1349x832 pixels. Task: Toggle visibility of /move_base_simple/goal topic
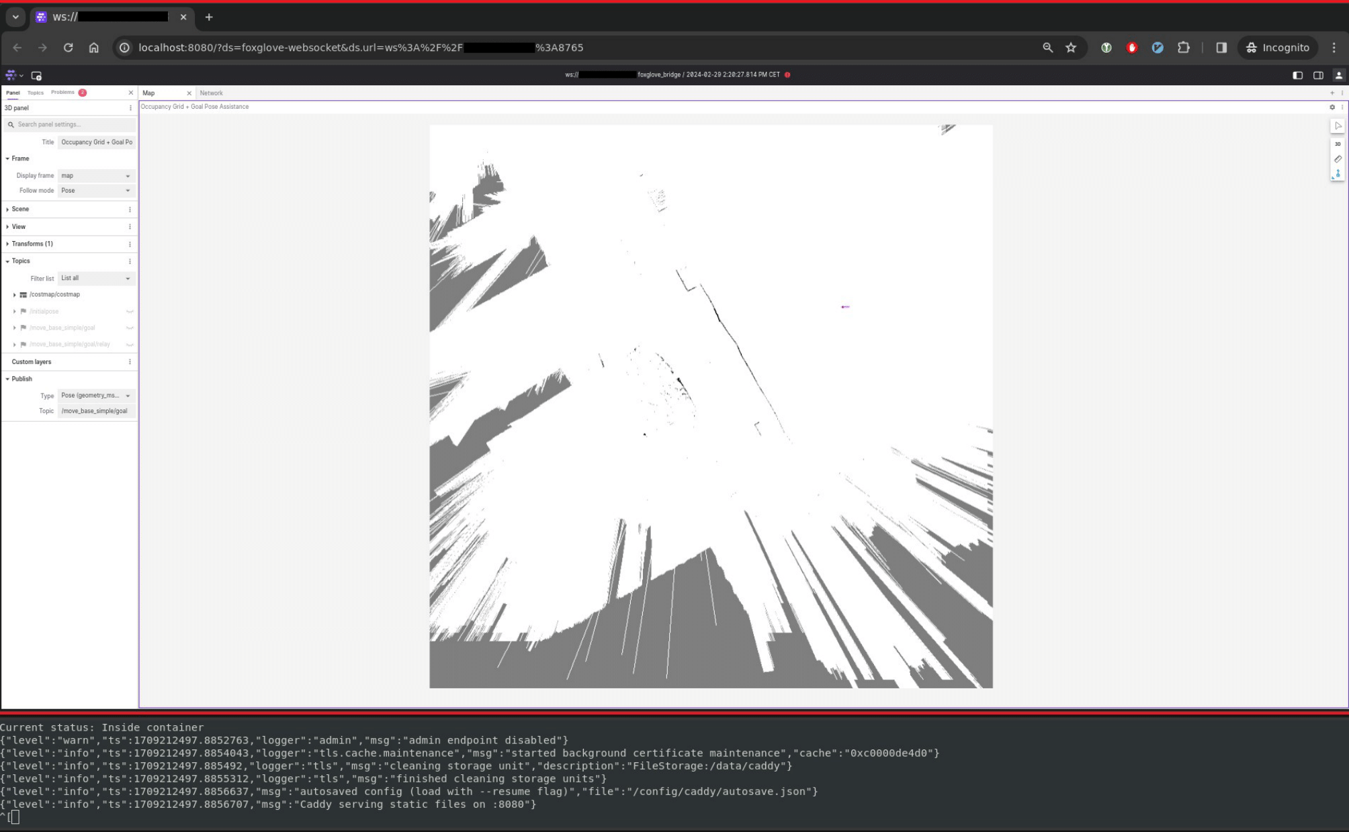[x=130, y=328]
